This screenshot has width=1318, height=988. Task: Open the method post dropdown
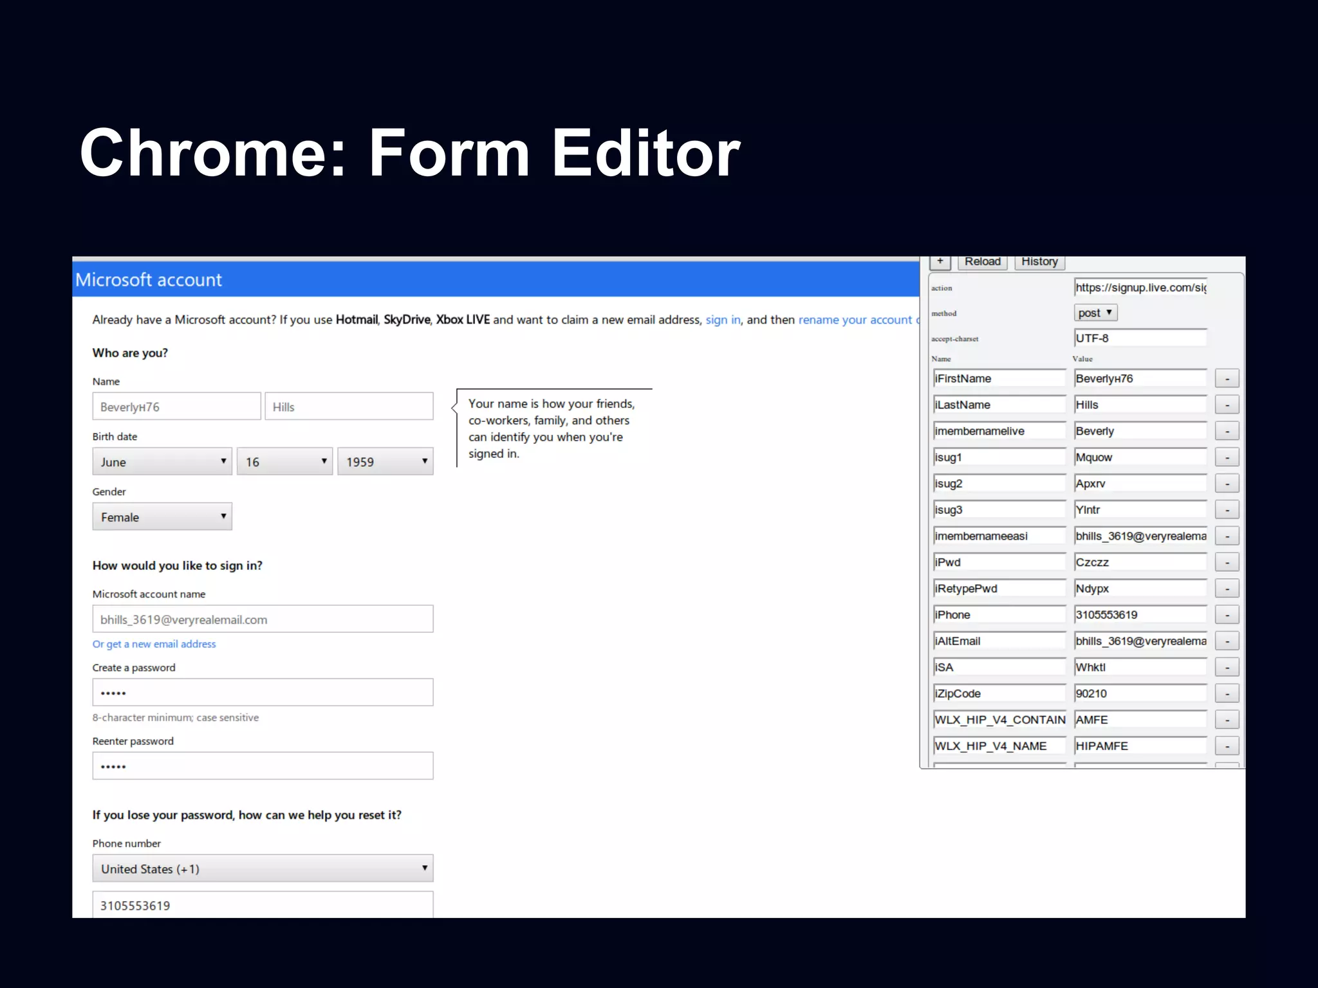click(x=1095, y=313)
